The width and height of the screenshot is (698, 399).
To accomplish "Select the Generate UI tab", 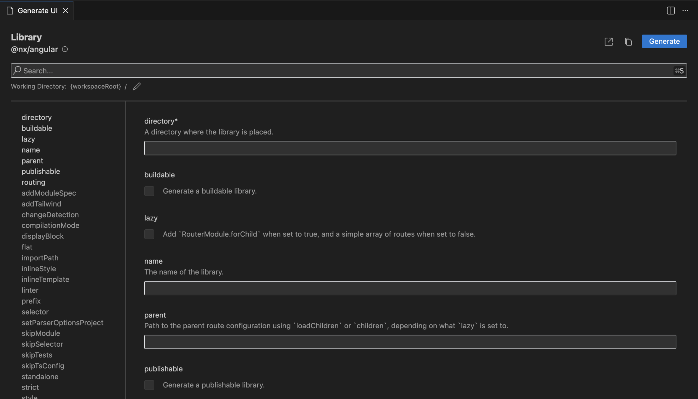I will pyautogui.click(x=37, y=11).
